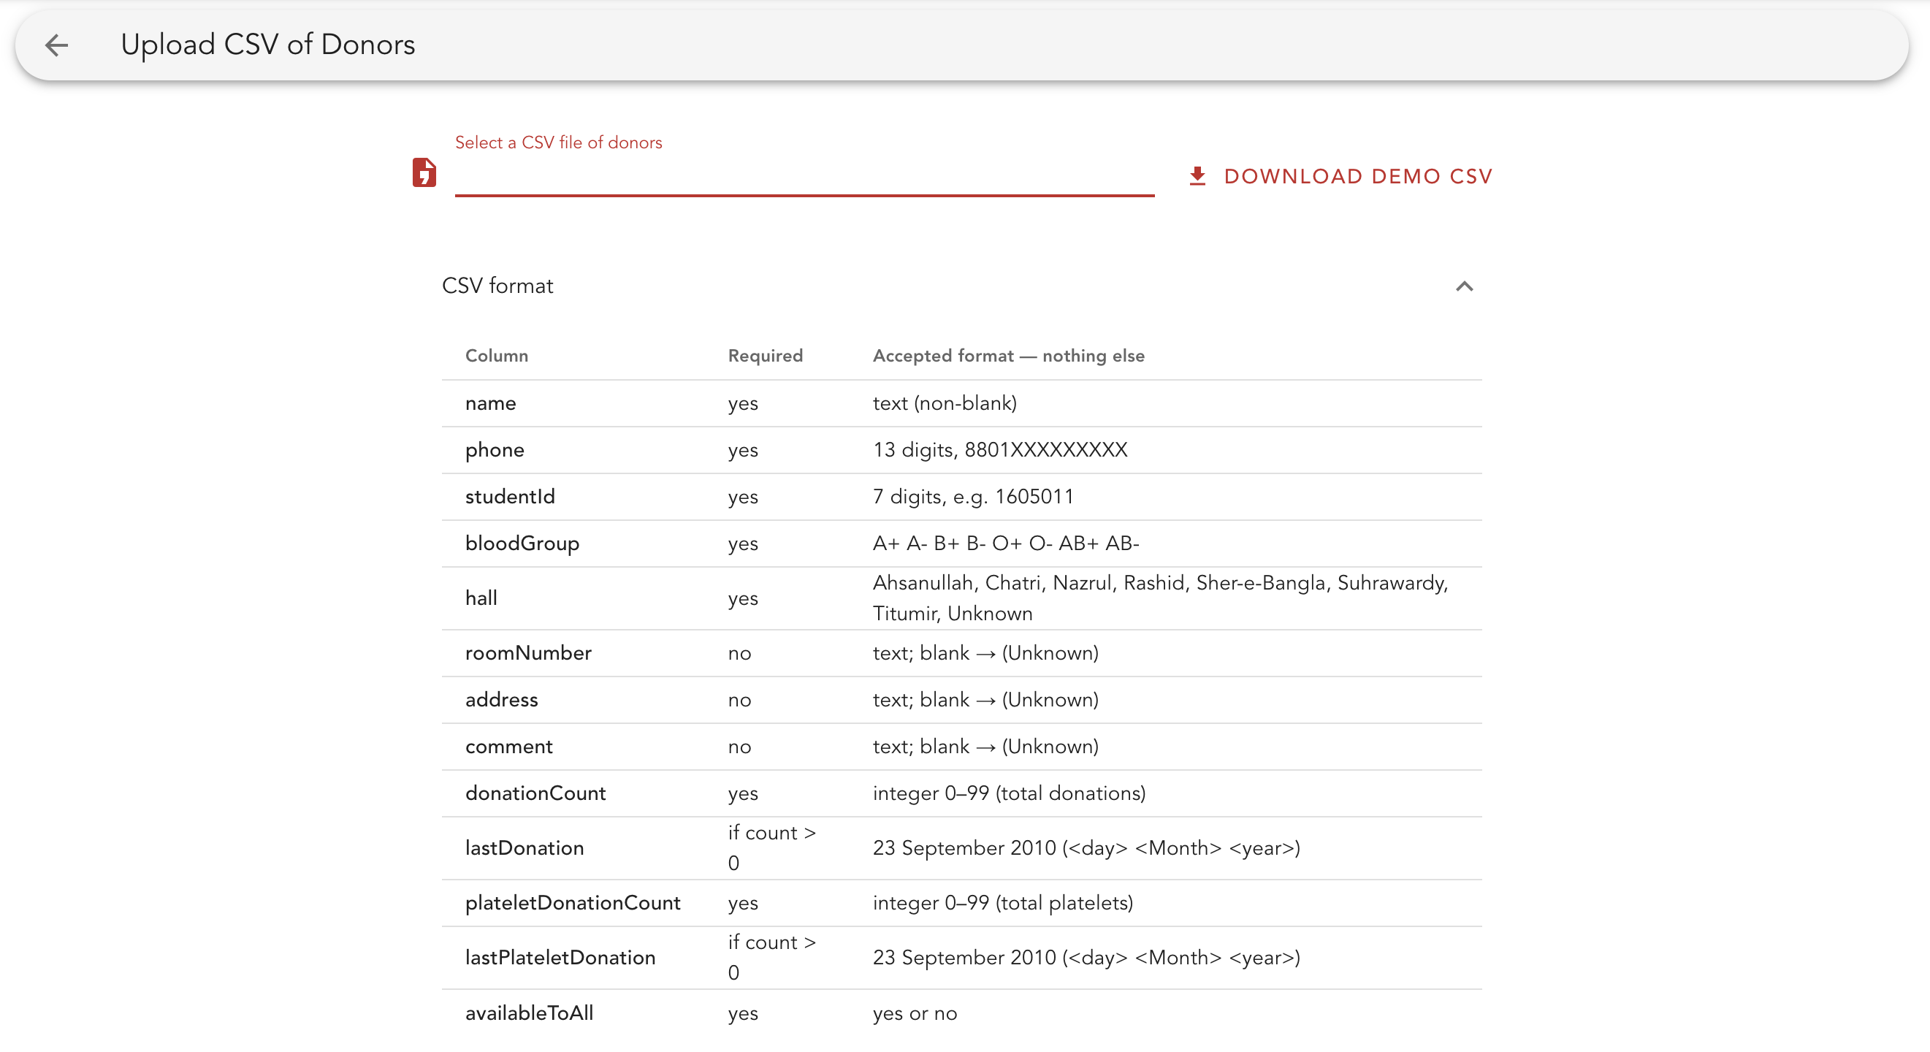
Task: Click the 'CSV format' panel header
Action: 961,286
